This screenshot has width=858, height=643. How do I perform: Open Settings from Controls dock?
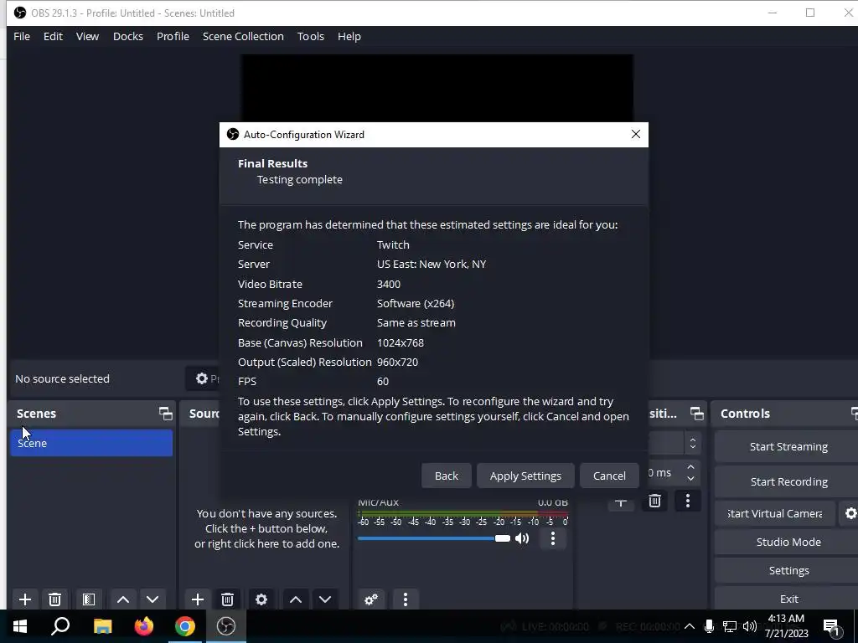(x=788, y=570)
